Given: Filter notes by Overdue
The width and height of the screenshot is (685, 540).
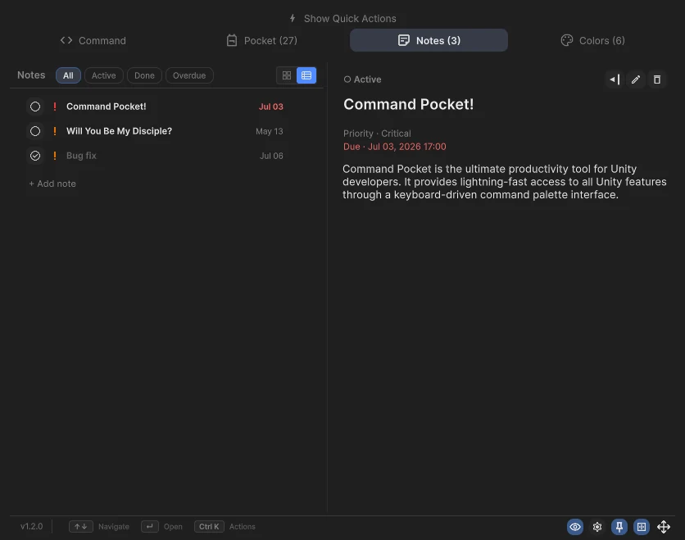Looking at the screenshot, I should click(x=189, y=75).
